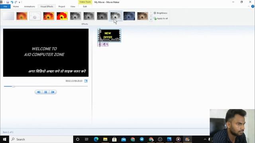Switch to the Animations tab
This screenshot has width=255, height=143.
tap(29, 6)
